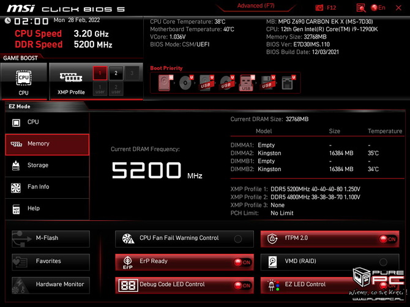Click the clock icon beside the time
410x307 pixels.
pos(8,21)
